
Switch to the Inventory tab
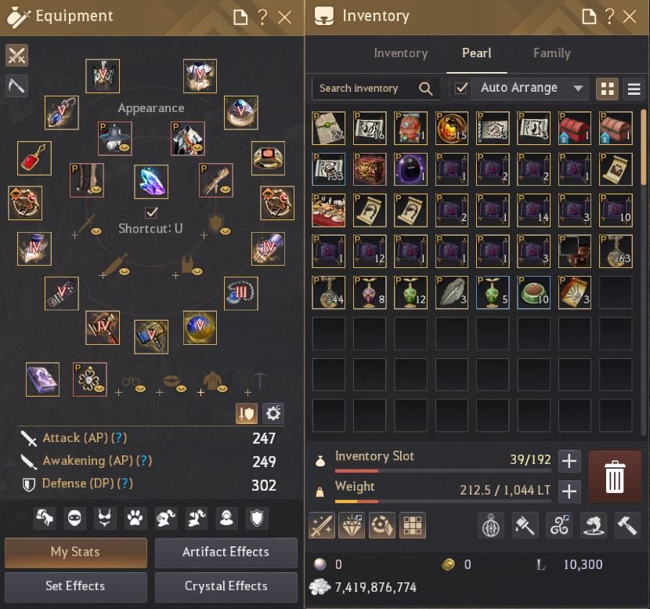coord(400,53)
